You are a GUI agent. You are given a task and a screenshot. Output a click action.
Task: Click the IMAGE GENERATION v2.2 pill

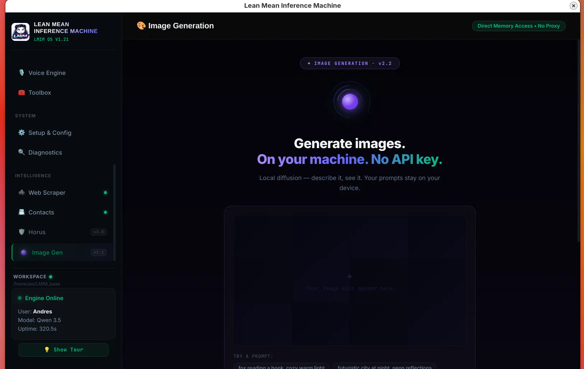(350, 63)
